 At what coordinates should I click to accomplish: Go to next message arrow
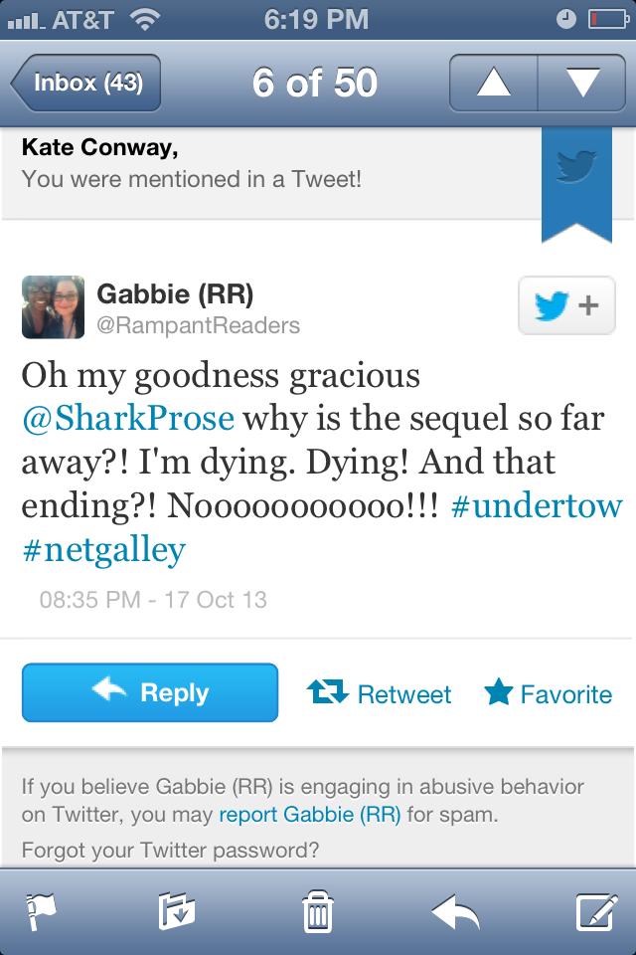[581, 83]
